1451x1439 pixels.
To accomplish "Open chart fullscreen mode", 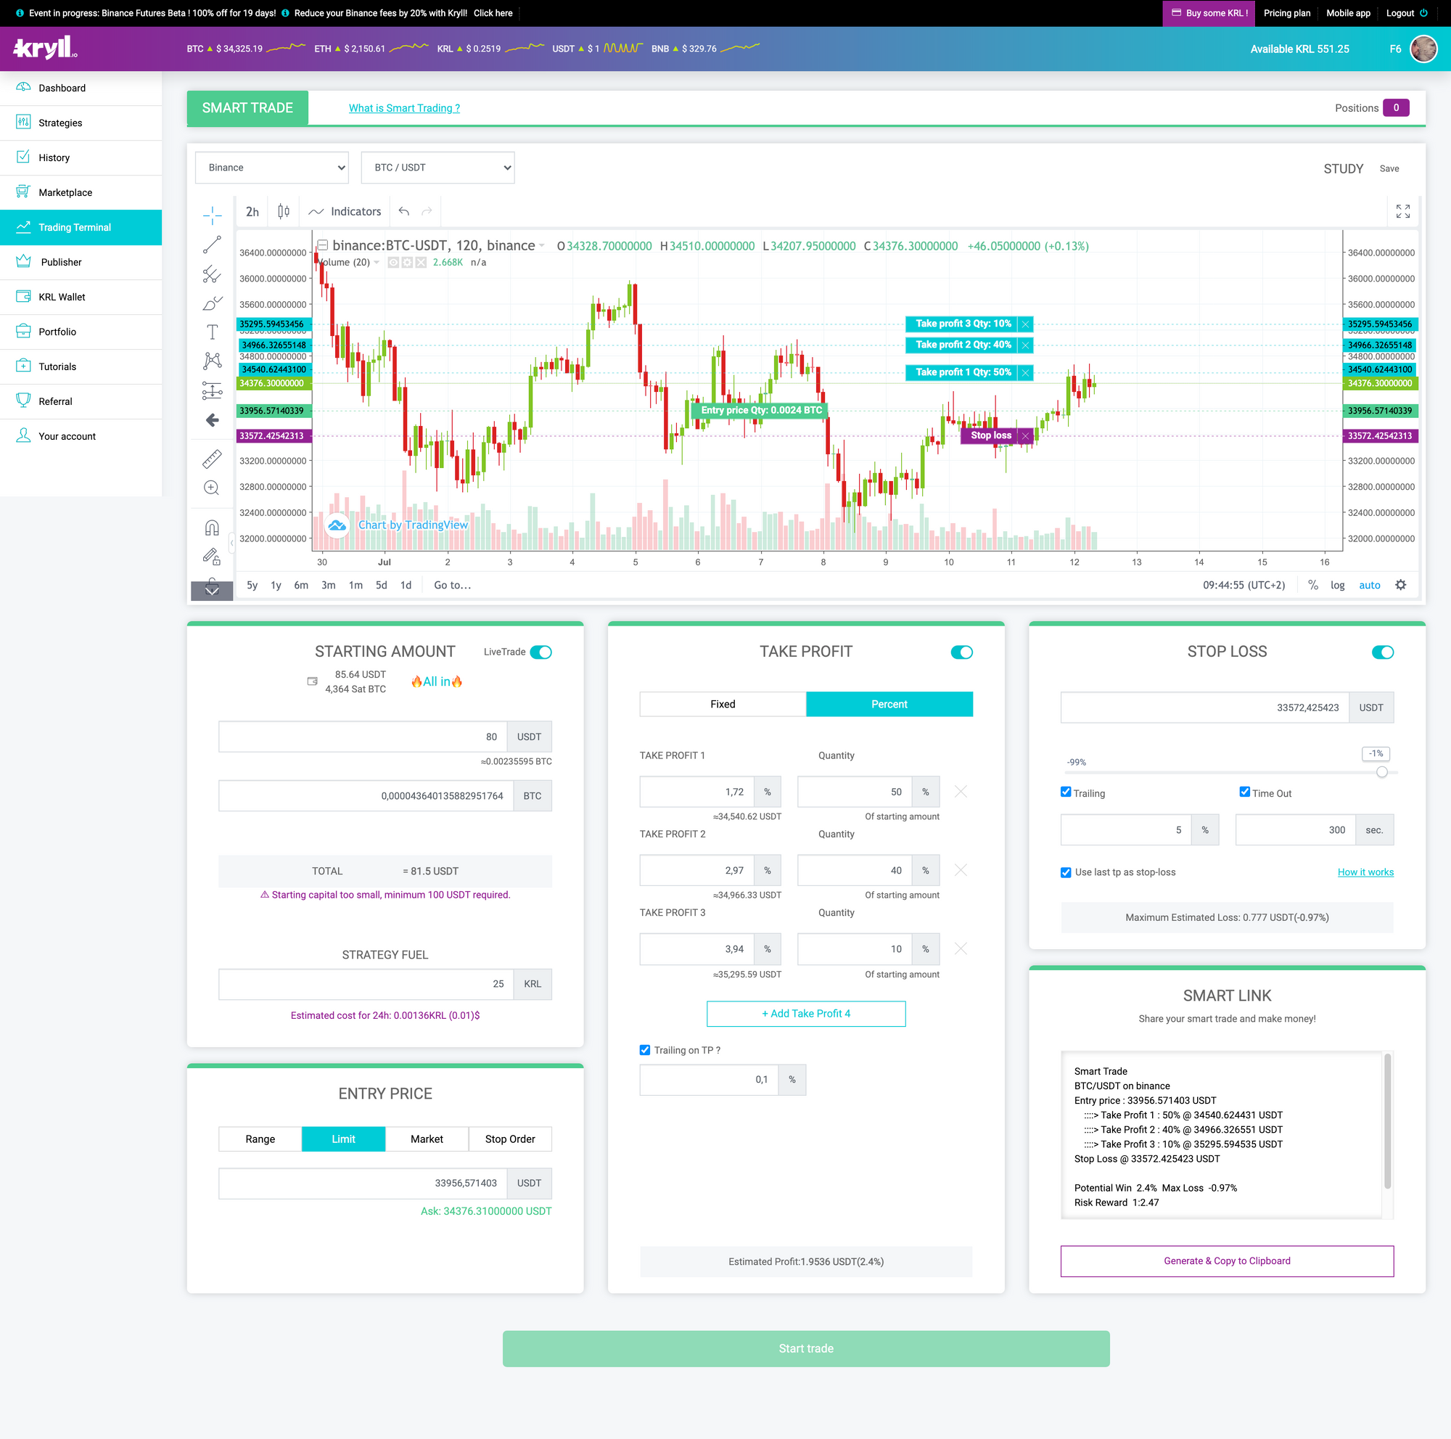I will pos(1402,212).
